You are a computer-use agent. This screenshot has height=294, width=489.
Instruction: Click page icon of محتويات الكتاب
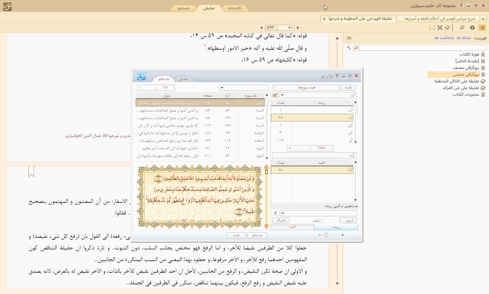pos(483,95)
